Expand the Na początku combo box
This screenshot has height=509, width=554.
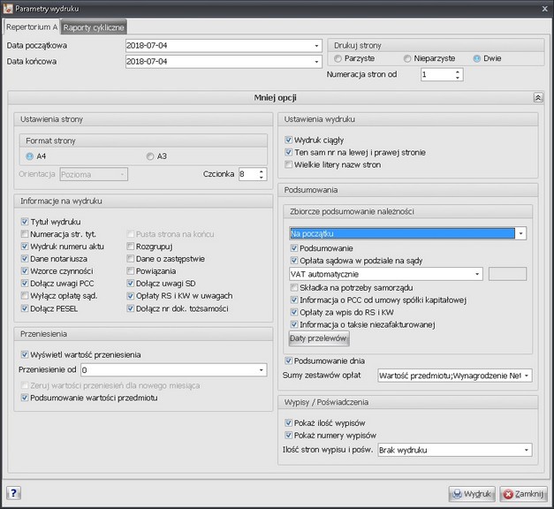(521, 234)
